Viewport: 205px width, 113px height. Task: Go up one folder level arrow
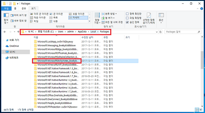(18, 32)
